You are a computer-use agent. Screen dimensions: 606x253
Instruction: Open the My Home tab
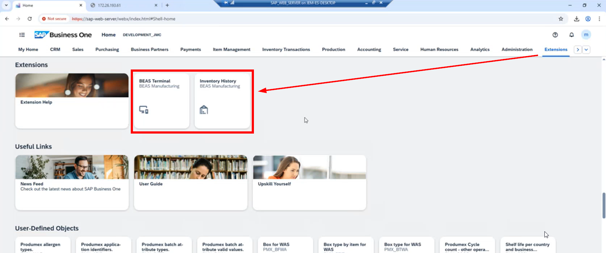pyautogui.click(x=28, y=50)
